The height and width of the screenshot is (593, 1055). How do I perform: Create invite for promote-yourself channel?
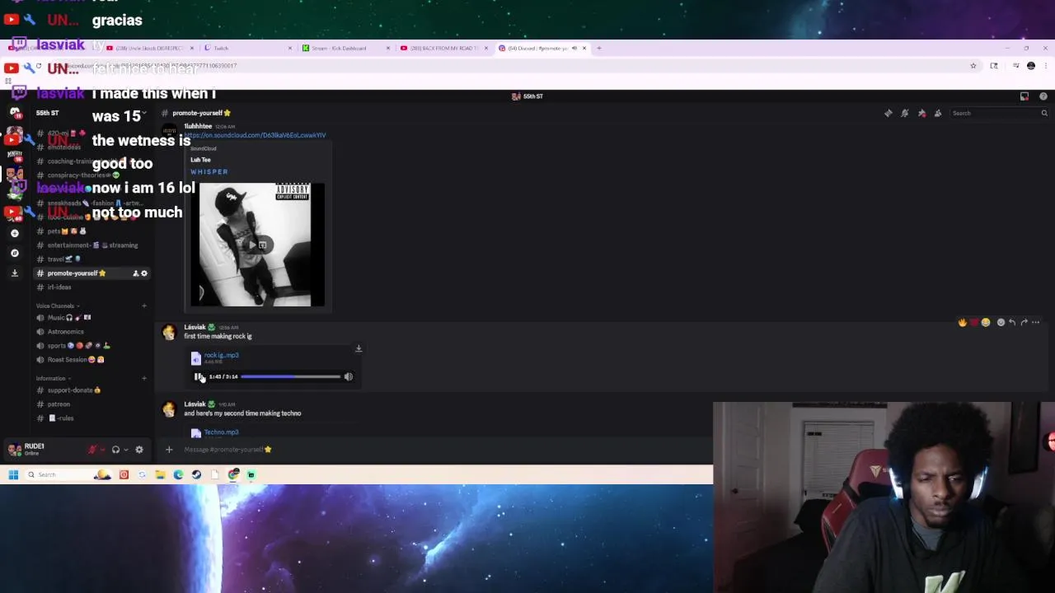coord(135,273)
